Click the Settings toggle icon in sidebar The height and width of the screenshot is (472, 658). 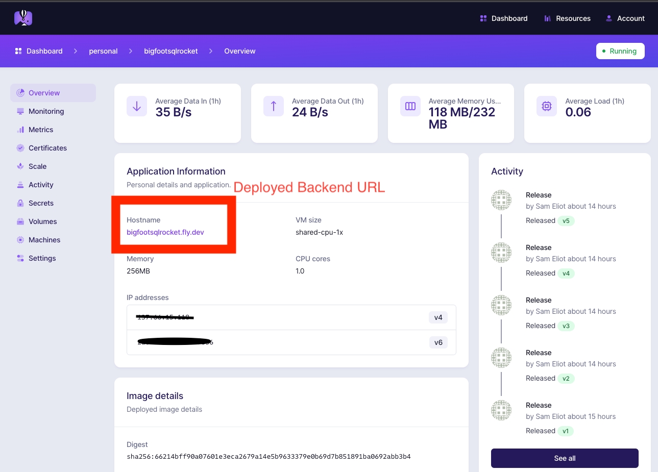(x=20, y=258)
